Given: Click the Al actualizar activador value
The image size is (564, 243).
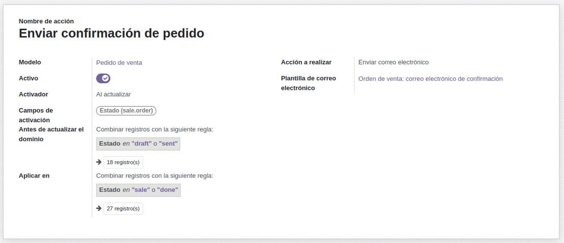Looking at the screenshot, I should click(113, 94).
